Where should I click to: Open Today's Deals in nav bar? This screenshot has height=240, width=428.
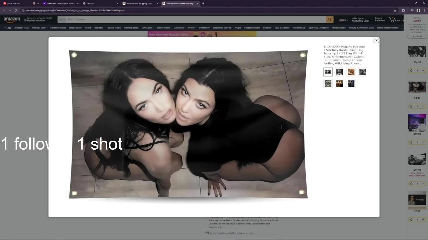click(x=113, y=28)
